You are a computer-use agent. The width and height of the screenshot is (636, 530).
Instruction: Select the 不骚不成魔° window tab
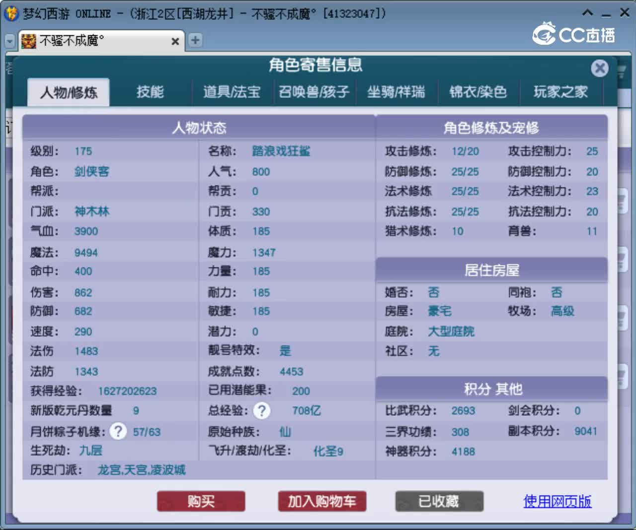pyautogui.click(x=101, y=41)
